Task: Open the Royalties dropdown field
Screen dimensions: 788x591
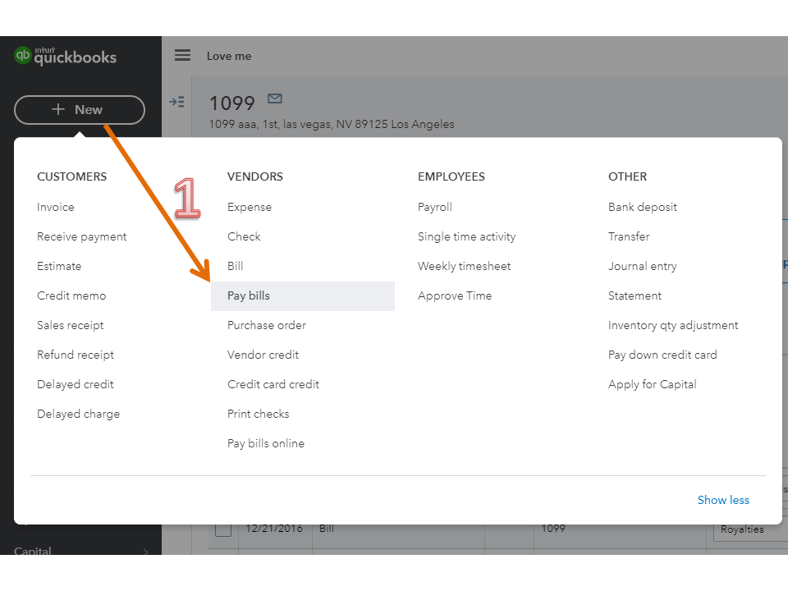Action: coord(750,529)
